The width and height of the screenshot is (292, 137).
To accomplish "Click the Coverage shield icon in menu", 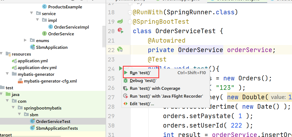I will coord(126,88).
